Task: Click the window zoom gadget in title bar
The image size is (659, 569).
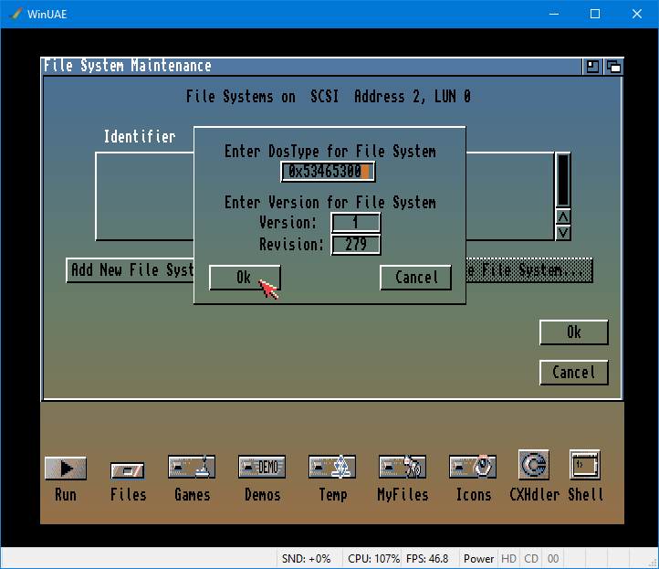Action: [x=593, y=66]
